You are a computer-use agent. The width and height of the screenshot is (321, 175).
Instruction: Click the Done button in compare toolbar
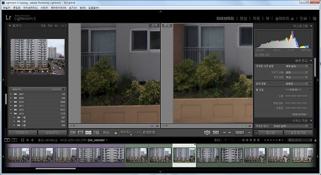coord(239,133)
